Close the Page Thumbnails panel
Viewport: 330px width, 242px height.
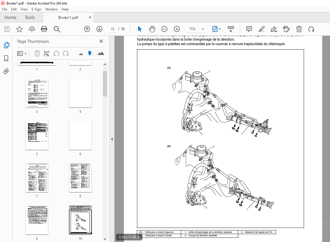pos(101,41)
